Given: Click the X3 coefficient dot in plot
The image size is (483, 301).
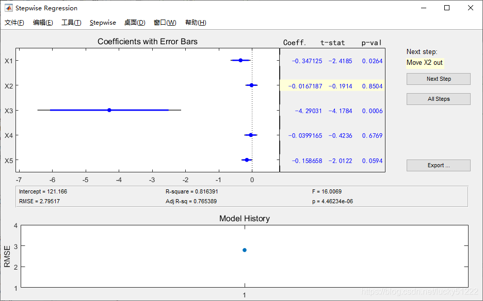Looking at the screenshot, I should (109, 110).
